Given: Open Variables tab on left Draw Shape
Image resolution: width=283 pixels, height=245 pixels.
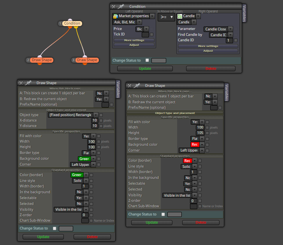Looking at the screenshot, I should tap(118, 89).
